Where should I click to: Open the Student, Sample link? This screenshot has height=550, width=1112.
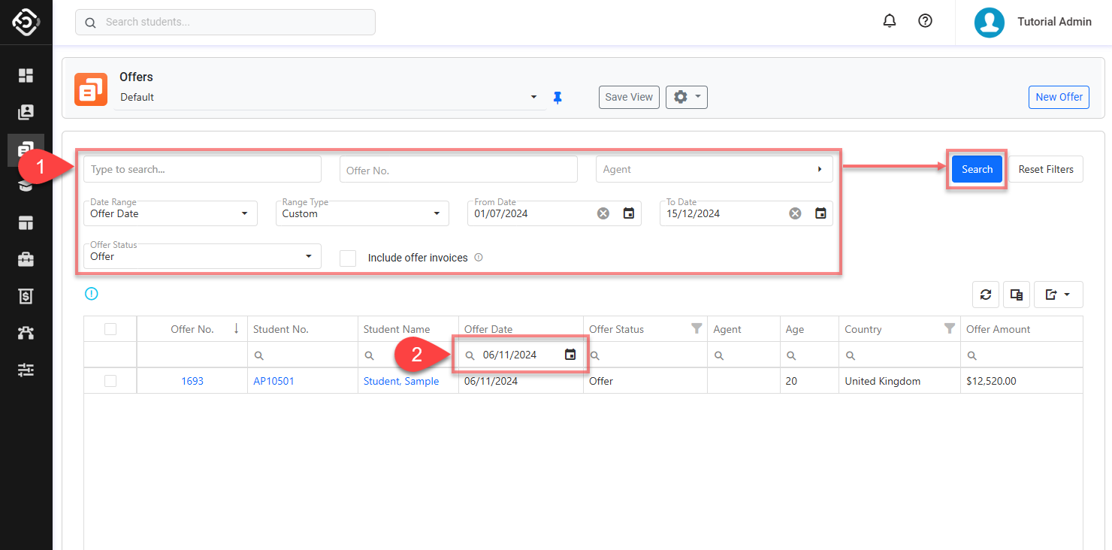(401, 381)
